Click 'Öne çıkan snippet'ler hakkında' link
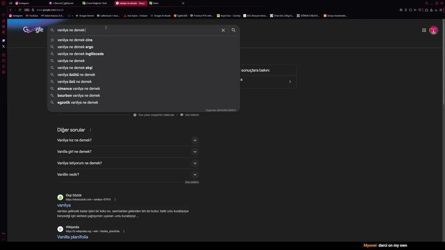This screenshot has height=250, width=445. (156, 115)
